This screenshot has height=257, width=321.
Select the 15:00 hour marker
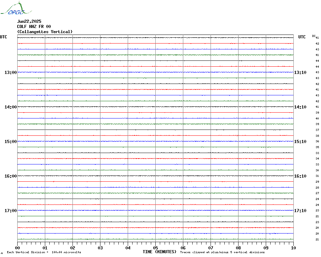pyautogui.click(x=10, y=142)
